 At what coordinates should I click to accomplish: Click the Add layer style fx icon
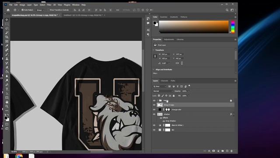click(x=209, y=151)
